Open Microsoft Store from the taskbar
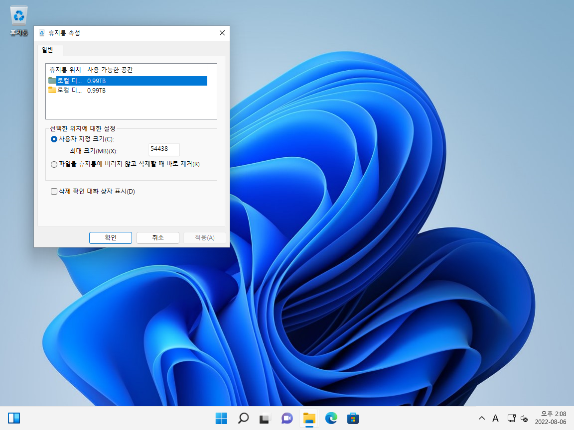This screenshot has width=574, height=430. [x=353, y=418]
